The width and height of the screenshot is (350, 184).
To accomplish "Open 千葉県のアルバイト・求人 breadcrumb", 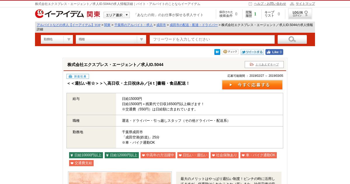I will (x=134, y=25).
